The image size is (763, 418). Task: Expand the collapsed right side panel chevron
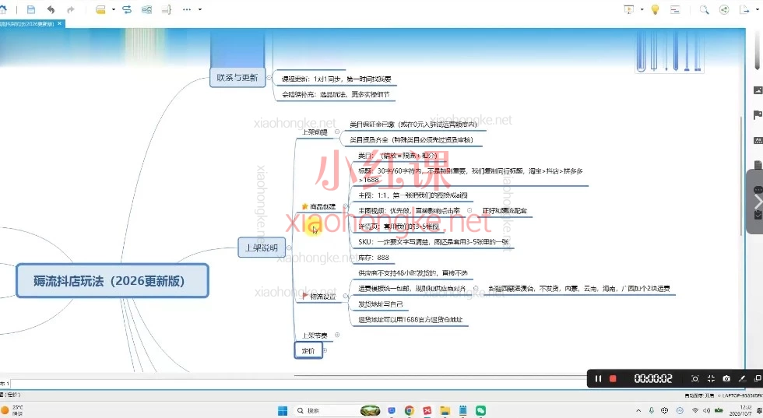(x=757, y=202)
